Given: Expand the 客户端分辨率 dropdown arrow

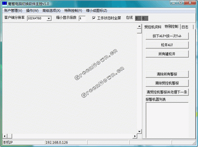Looking at the screenshot, I should [x=49, y=18].
